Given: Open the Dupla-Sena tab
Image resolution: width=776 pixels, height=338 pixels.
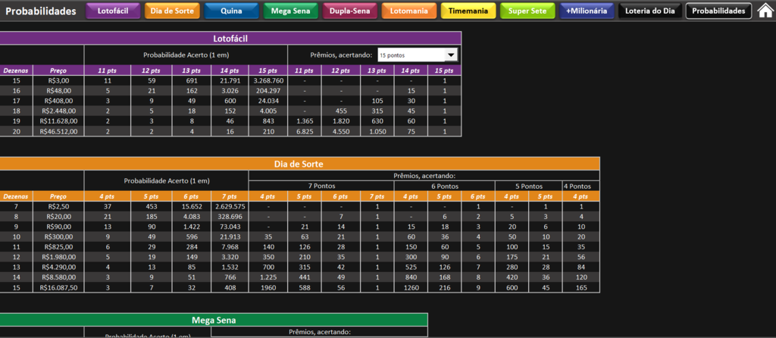Looking at the screenshot, I should (350, 11).
